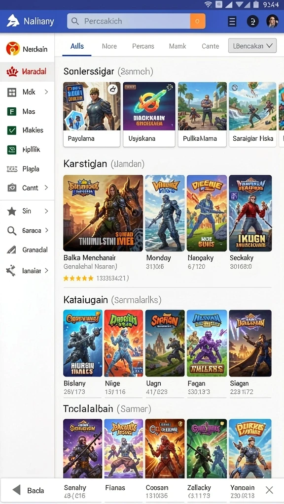
Task: Open the Saraigiar Hska game card
Action: point(253,114)
